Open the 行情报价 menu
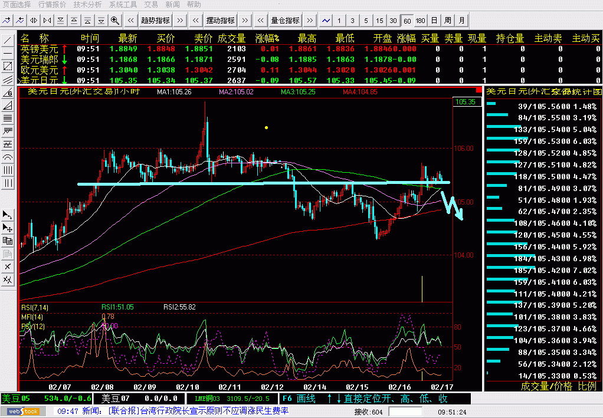The image size is (603, 418). coord(52,5)
